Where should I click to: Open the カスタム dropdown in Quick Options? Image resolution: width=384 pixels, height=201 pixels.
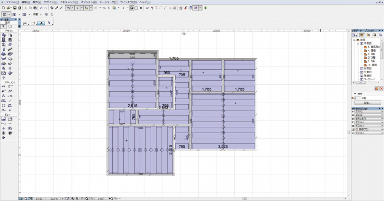(367, 112)
